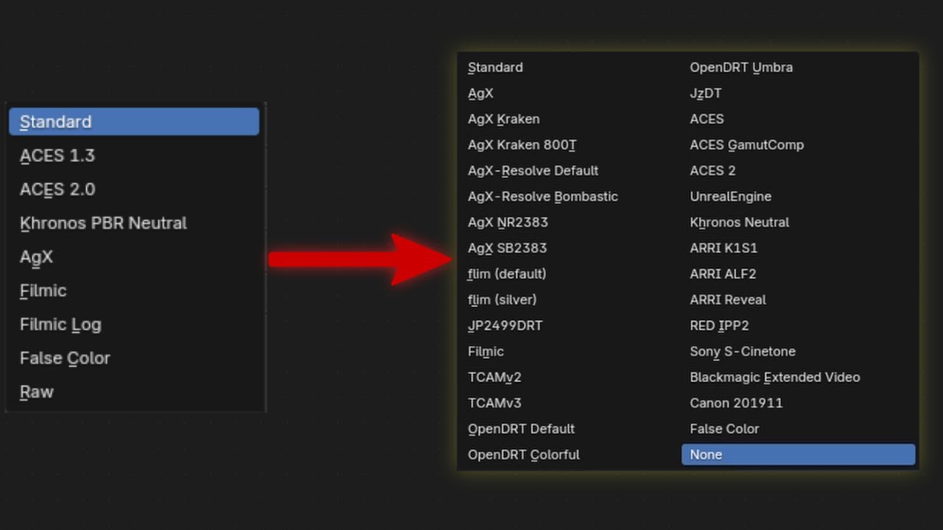Screen dimensions: 943x530
Task: Select JP2499DRT menu entry
Action: coord(505,325)
